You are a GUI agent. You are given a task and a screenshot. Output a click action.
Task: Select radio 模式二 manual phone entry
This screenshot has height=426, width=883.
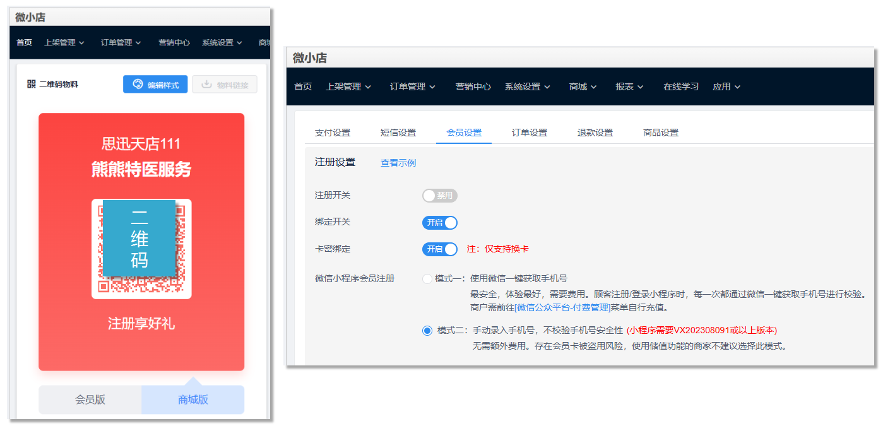[x=427, y=330]
